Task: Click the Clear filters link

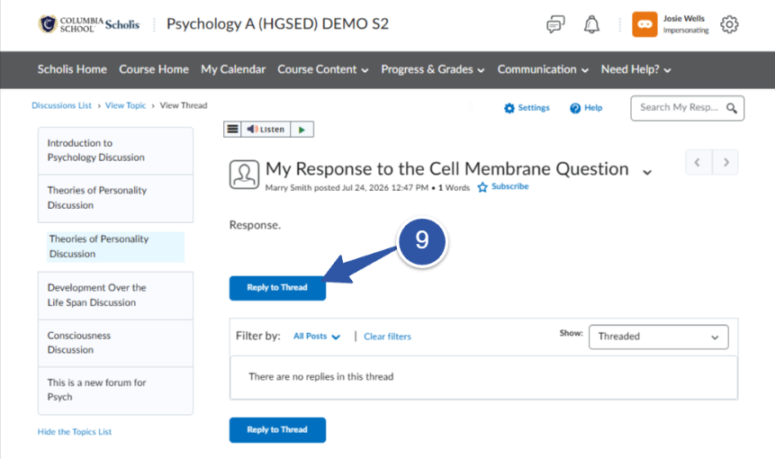Action: (387, 337)
